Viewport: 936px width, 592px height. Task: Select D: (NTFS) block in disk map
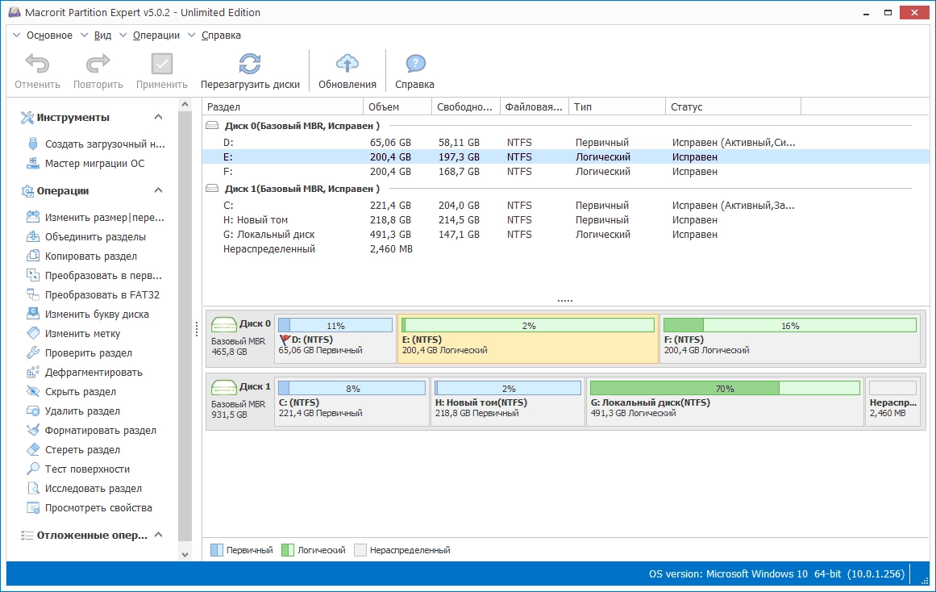coord(335,339)
